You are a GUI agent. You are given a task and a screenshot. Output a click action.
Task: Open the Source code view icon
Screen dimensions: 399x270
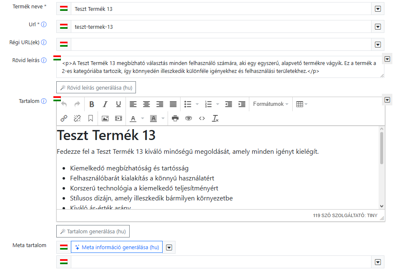click(x=201, y=118)
